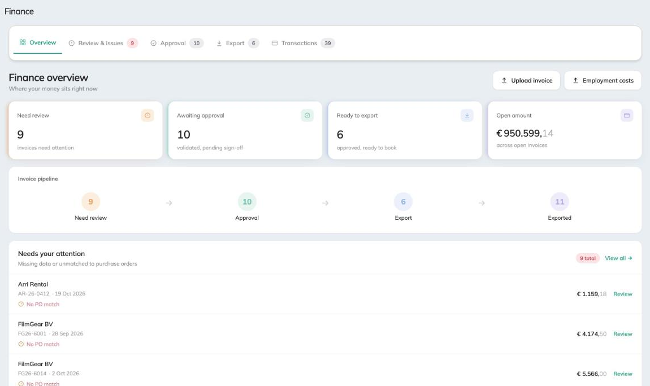The width and height of the screenshot is (650, 386).
Task: Go to the Export tab
Action: 237,43
